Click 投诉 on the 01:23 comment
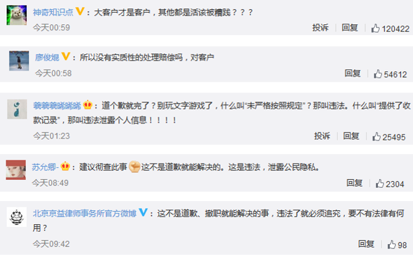Viewport: 413px width, 256px height. [322, 136]
